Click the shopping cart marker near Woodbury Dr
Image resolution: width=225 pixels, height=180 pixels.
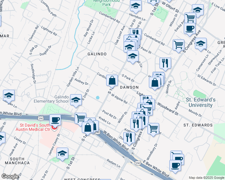[x=153, y=129]
